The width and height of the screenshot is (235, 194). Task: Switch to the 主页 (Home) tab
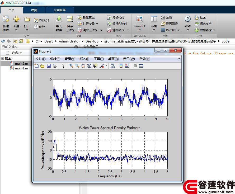click(11, 10)
